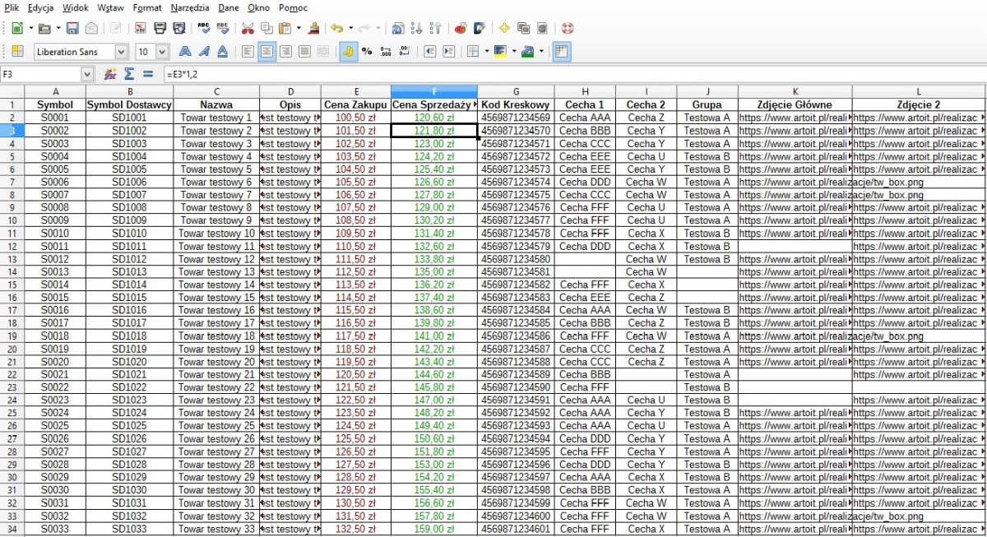Export directly as PDF
The width and height of the screenshot is (987, 537).
141,28
